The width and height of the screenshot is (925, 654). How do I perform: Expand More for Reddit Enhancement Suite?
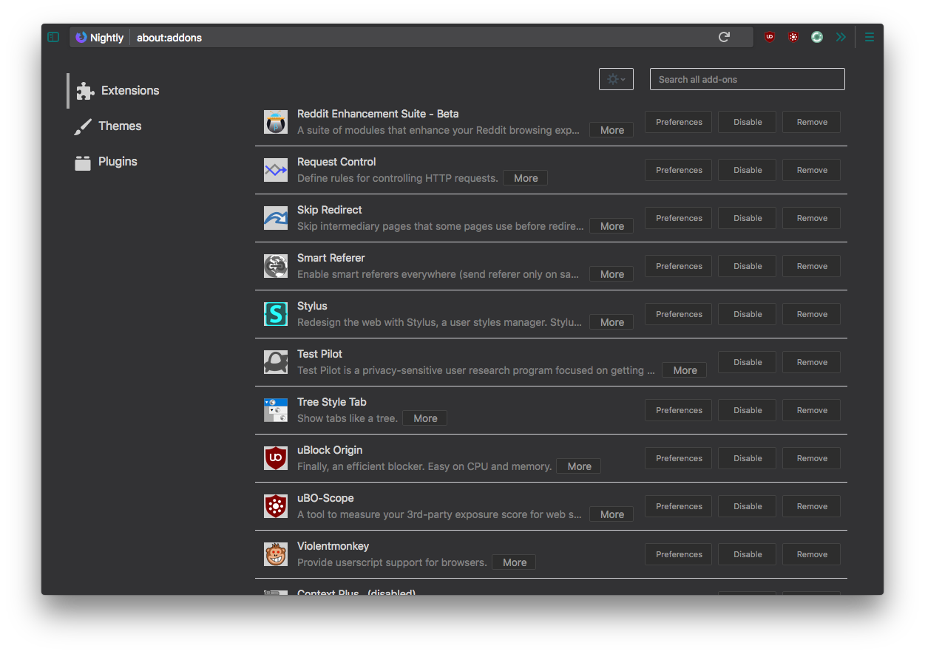pos(611,130)
